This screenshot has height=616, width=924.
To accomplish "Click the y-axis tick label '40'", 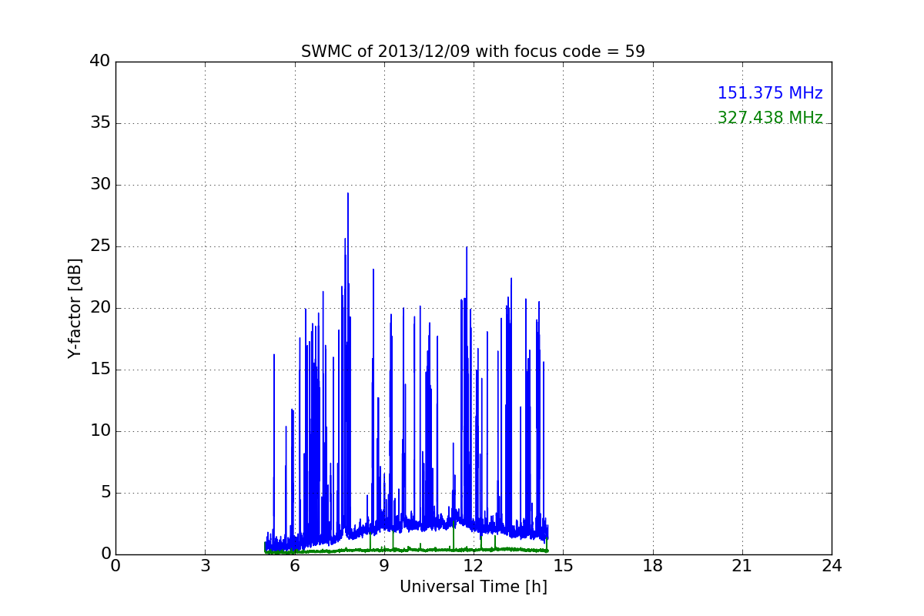I will point(100,62).
